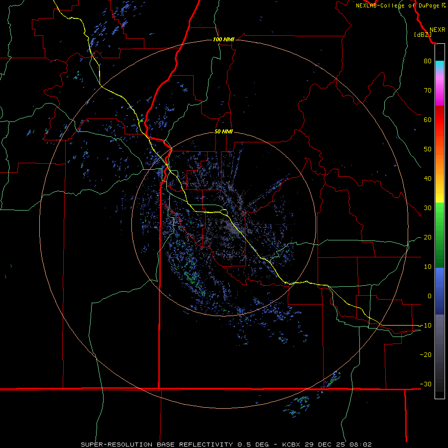Image resolution: width=448 pixels, height=448 pixels.
Task: Click the 40 value on the reflectivity scale
Action: coord(428,179)
